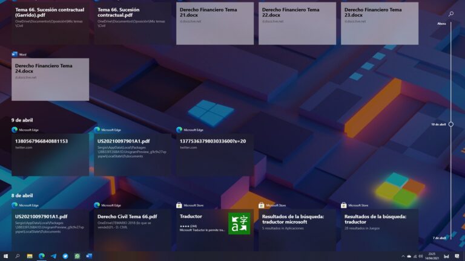This screenshot has width=465, height=261.
Task: Click the Microsoft Edge taskbar icon
Action: (x=42, y=256)
